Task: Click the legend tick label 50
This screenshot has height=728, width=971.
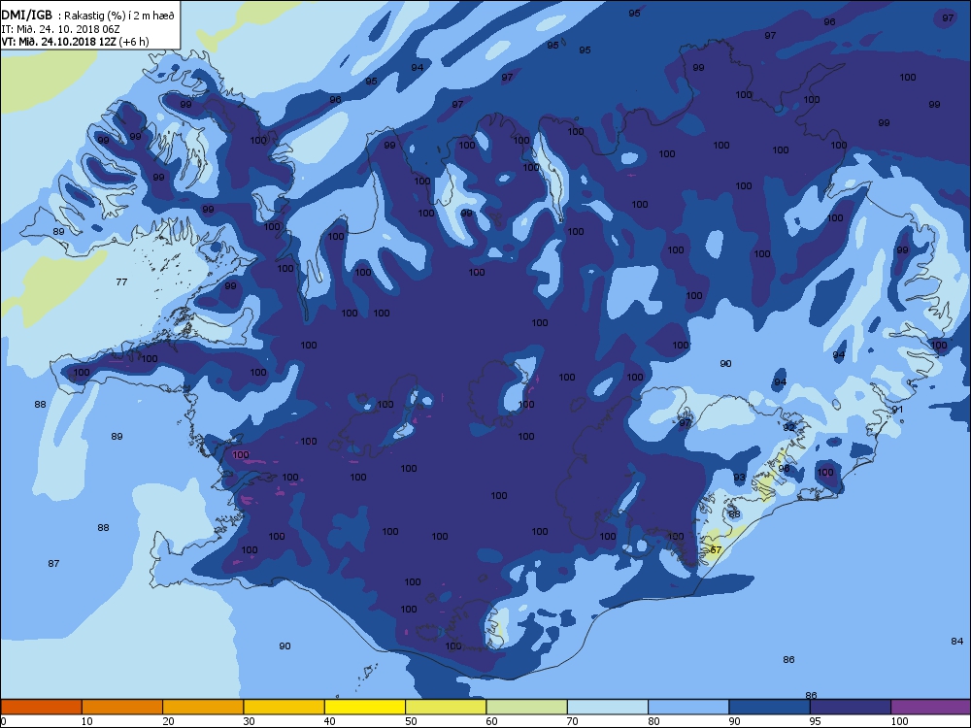Action: click(411, 721)
